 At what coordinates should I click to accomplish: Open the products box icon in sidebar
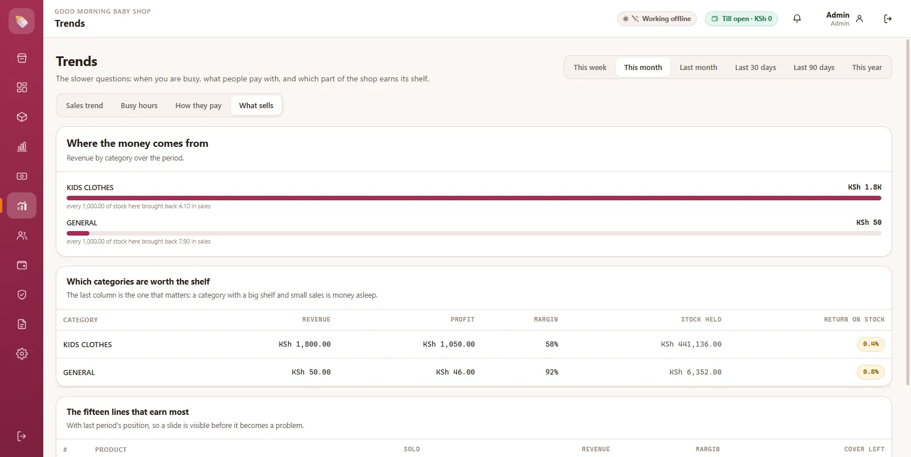point(22,117)
